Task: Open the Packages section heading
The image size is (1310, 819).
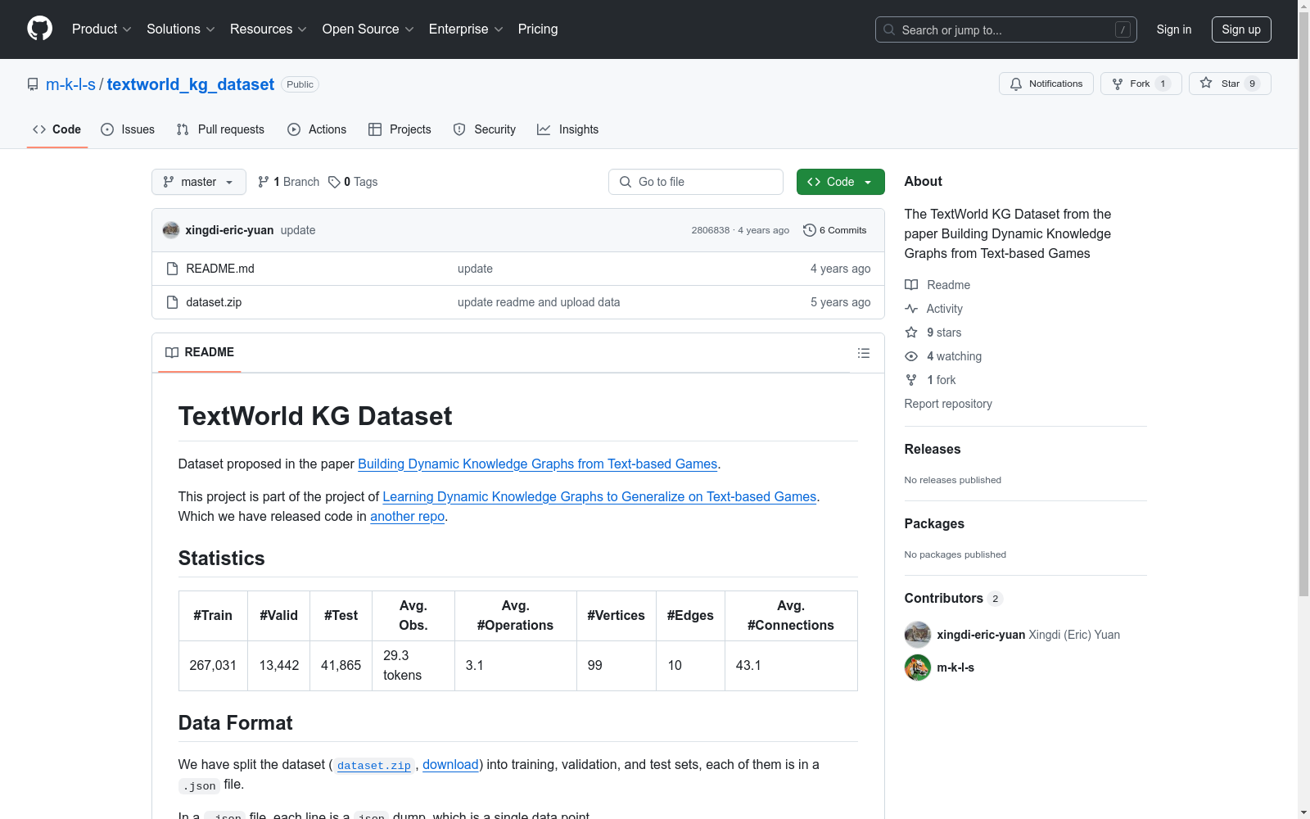Action: pyautogui.click(x=934, y=523)
